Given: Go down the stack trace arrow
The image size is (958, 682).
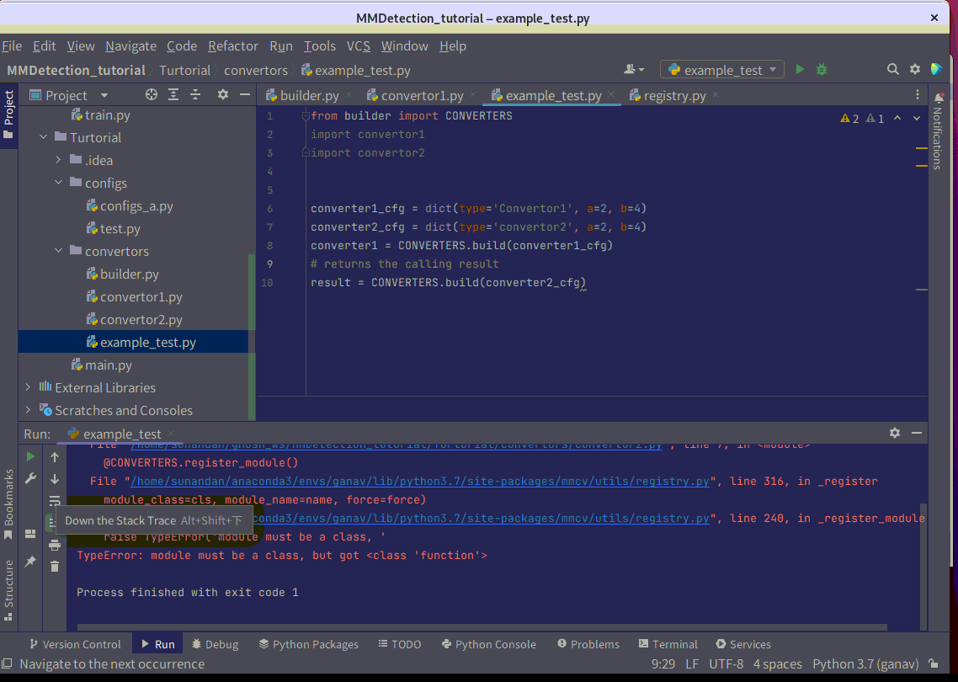Looking at the screenshot, I should (x=55, y=478).
